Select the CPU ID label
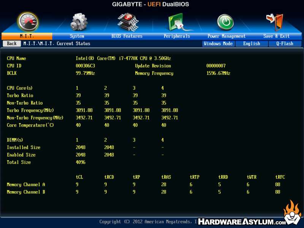The width and height of the screenshot is (304, 228). coord(14,66)
